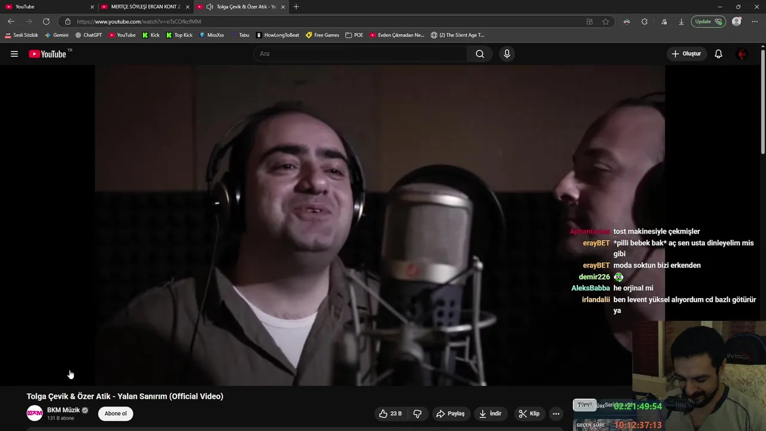766x431 pixels.
Task: Click chat username 'AleksBabba'
Action: 591,288
